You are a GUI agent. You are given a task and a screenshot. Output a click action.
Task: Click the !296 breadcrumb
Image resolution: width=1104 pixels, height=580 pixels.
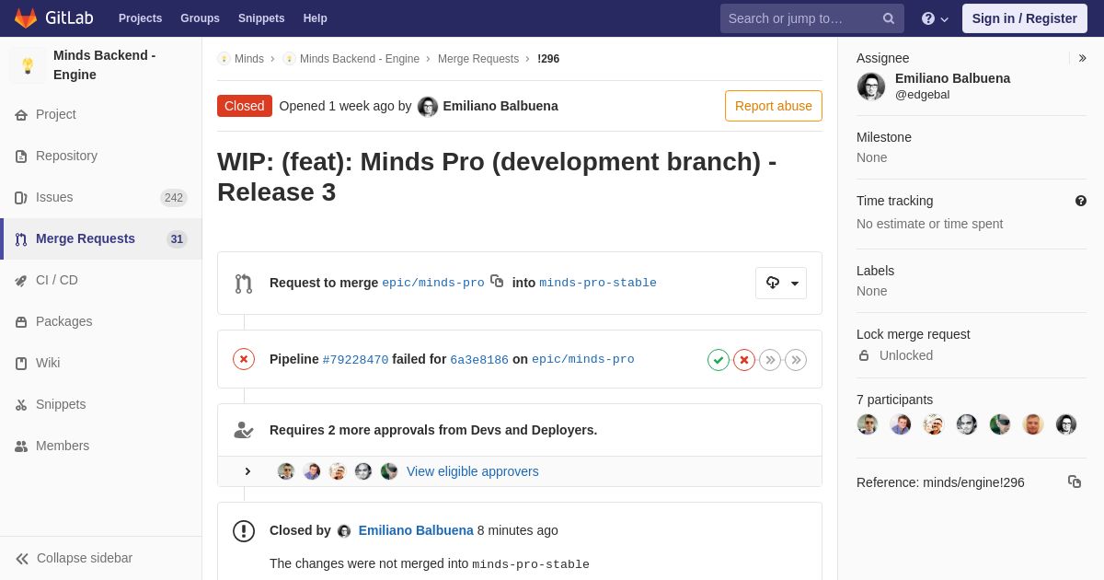(x=548, y=59)
